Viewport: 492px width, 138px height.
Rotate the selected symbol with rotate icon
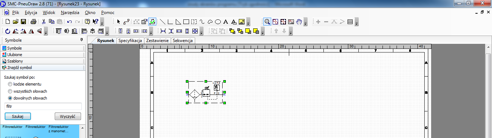tap(8, 31)
